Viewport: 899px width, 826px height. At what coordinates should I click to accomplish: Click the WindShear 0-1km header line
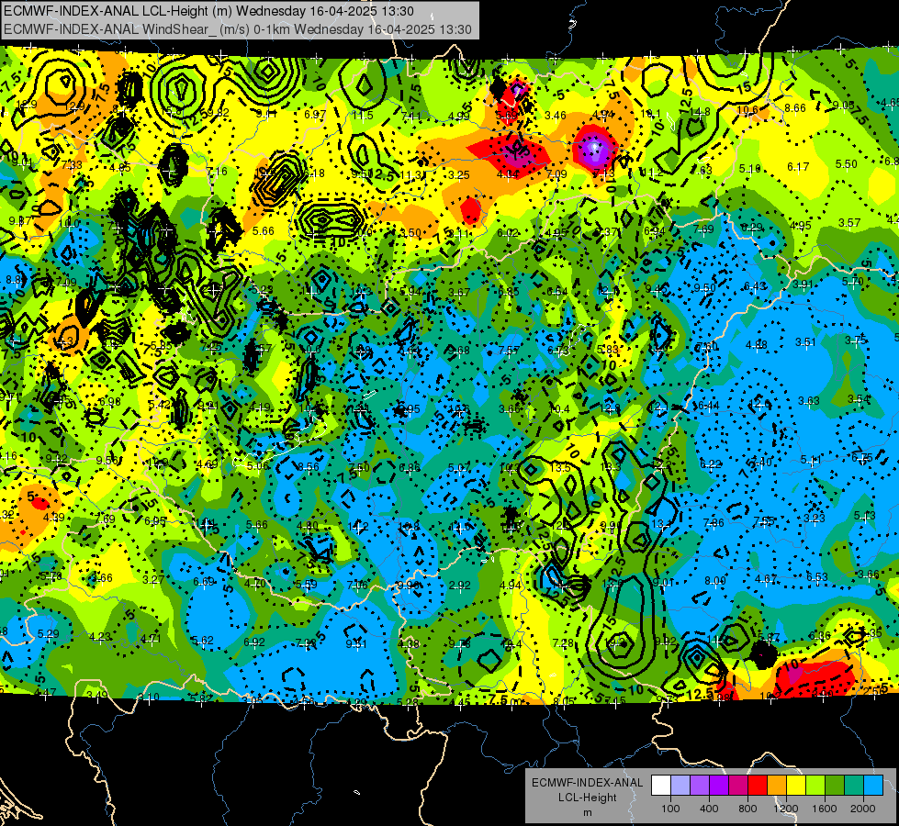[x=237, y=29]
